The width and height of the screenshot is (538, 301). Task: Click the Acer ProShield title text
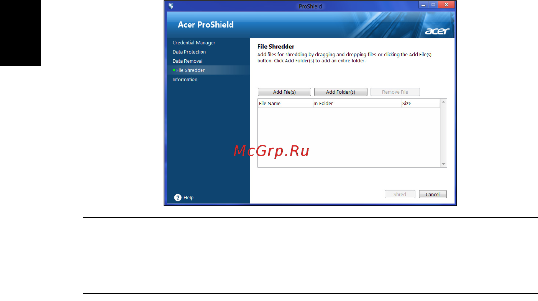tap(206, 25)
